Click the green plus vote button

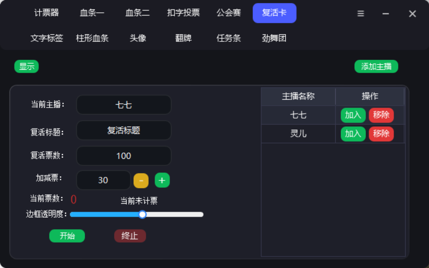(162, 180)
